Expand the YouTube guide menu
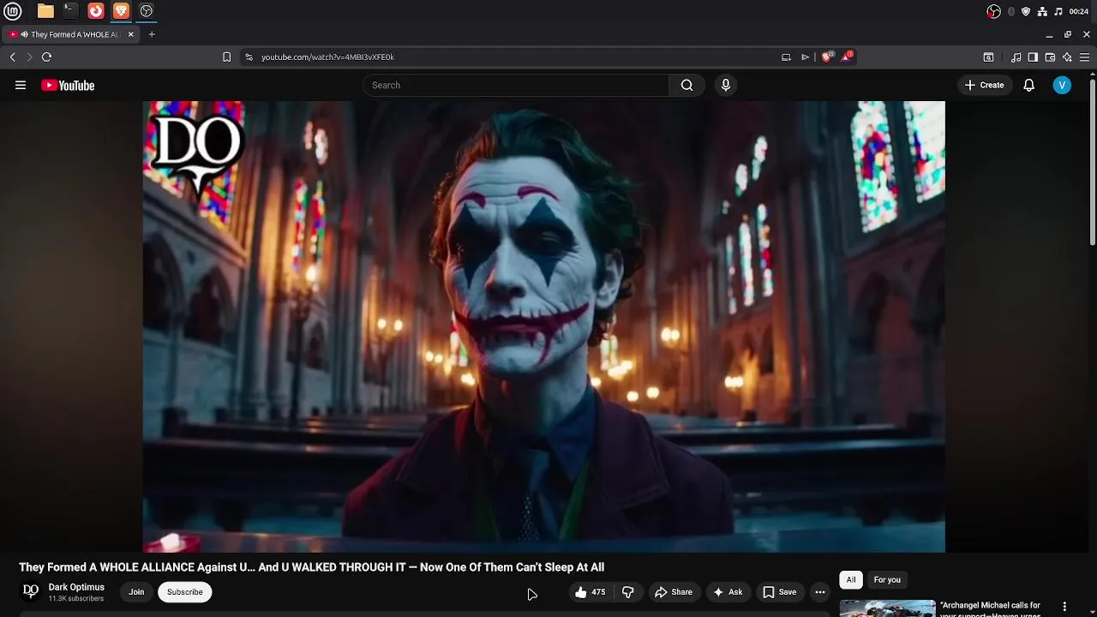Viewport: 1097px width, 617px height. (x=21, y=85)
